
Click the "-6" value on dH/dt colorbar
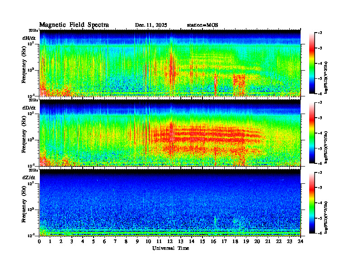tap(320, 94)
